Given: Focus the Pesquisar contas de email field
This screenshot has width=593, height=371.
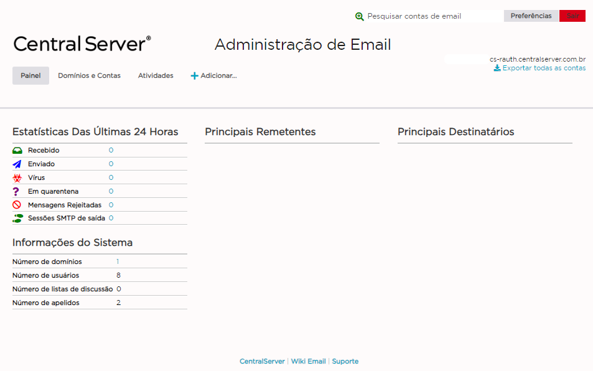Looking at the screenshot, I should pos(432,16).
